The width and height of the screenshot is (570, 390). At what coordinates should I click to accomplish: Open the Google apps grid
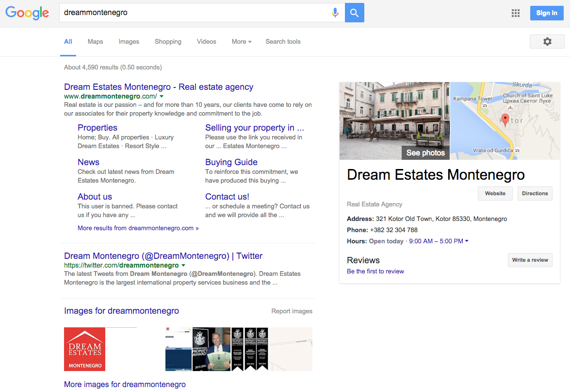coord(515,13)
